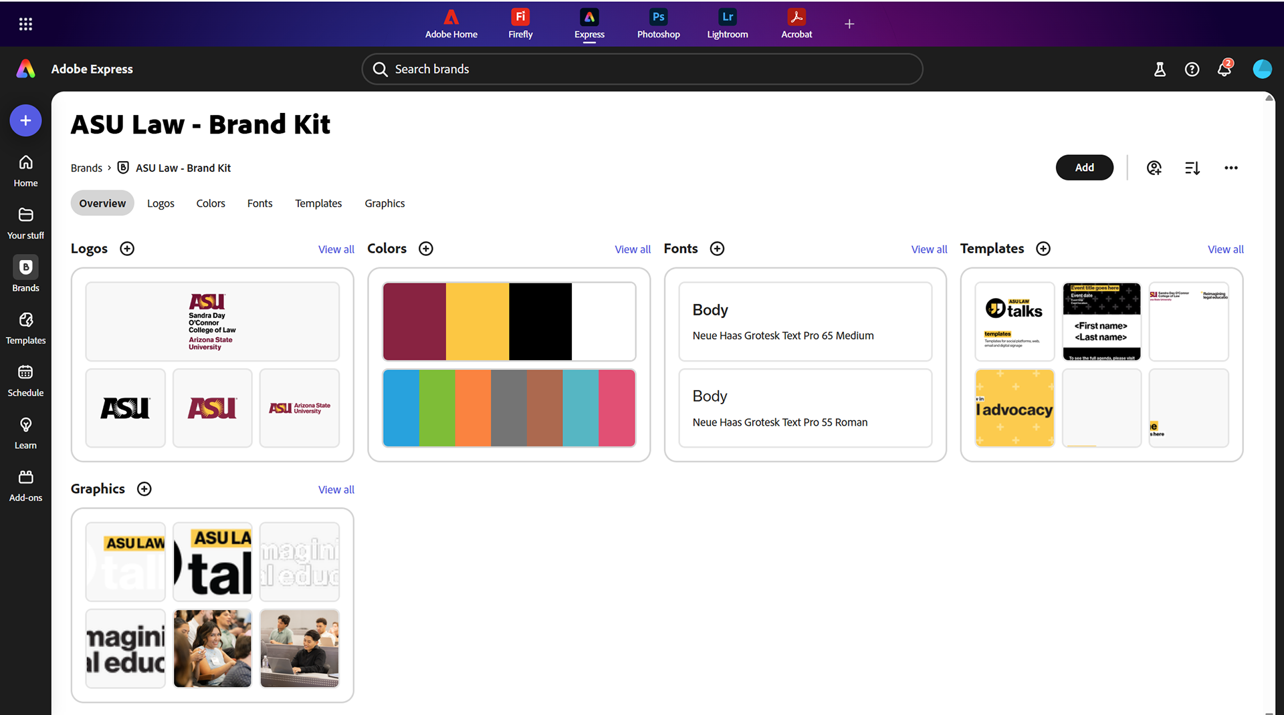
Task: Launch Lightroom from top bar
Action: point(728,24)
